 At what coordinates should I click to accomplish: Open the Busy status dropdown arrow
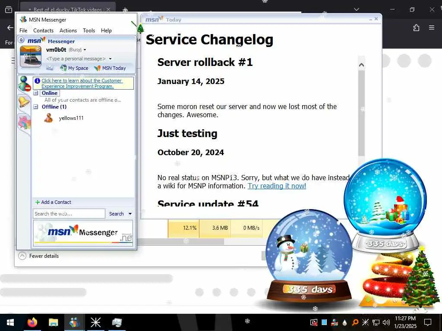click(85, 50)
